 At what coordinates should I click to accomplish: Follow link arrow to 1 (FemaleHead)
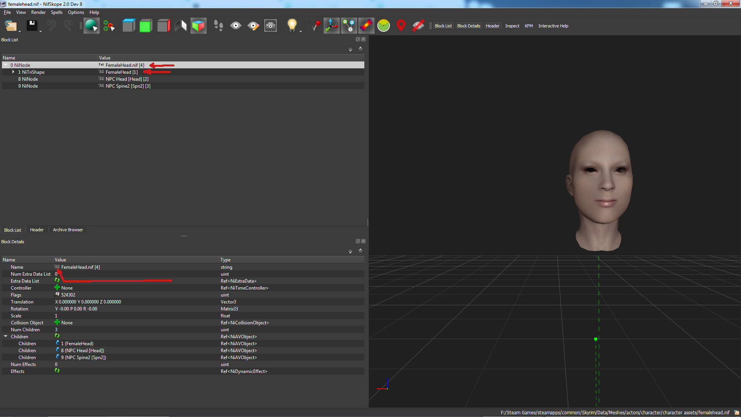pos(58,343)
